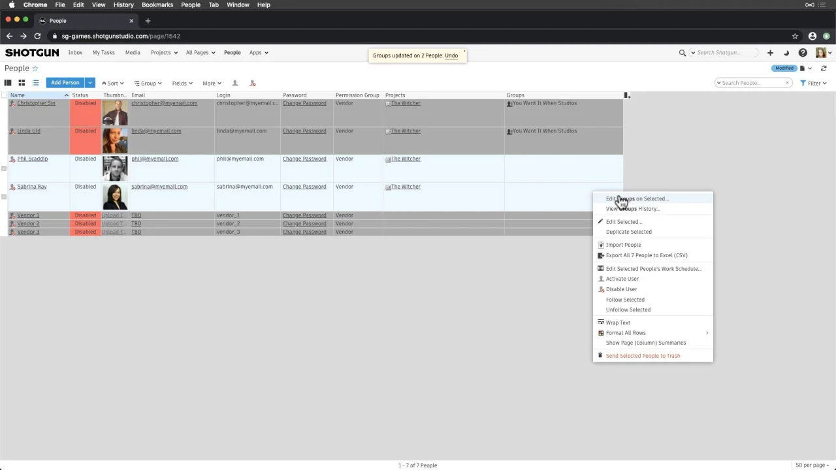Reload the browser page

[37, 36]
